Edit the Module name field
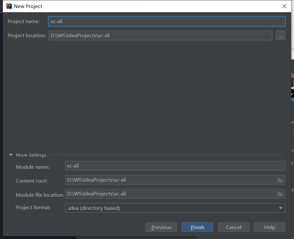Screen dimensions: 294x239 point(175,166)
